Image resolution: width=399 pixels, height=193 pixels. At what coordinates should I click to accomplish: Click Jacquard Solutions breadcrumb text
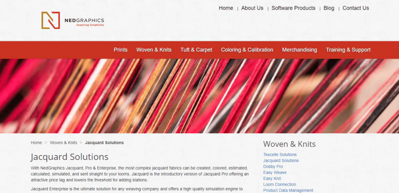tap(104, 143)
